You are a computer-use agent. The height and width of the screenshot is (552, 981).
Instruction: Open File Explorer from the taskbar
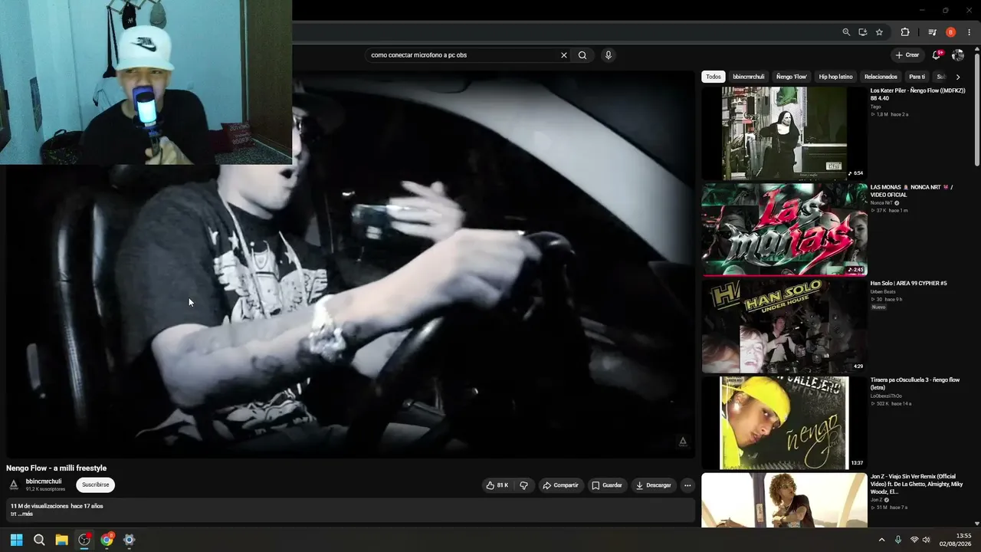pos(61,540)
